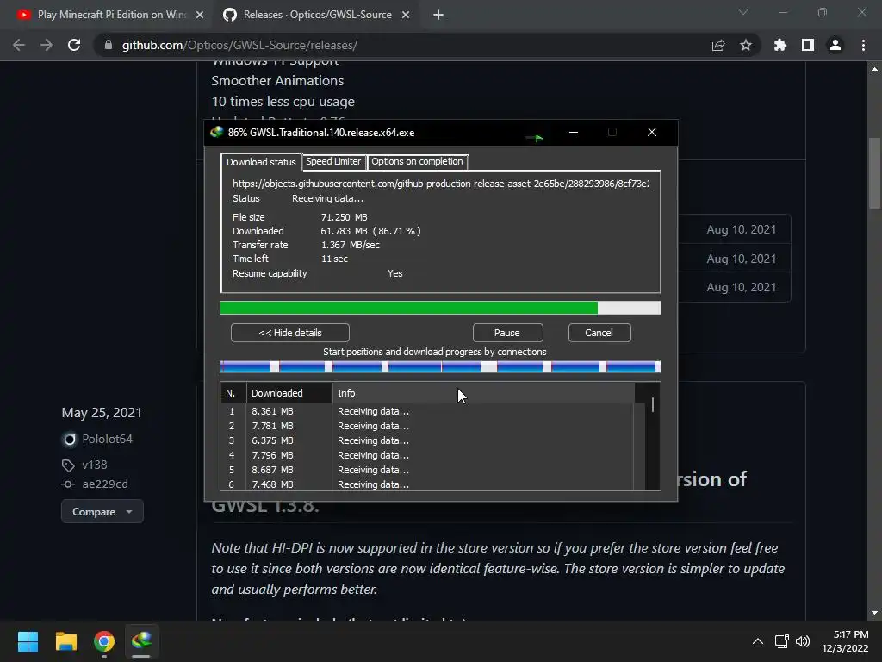Click the 1.367 MB/sec transfer rate value
The image size is (882, 662).
tap(350, 245)
